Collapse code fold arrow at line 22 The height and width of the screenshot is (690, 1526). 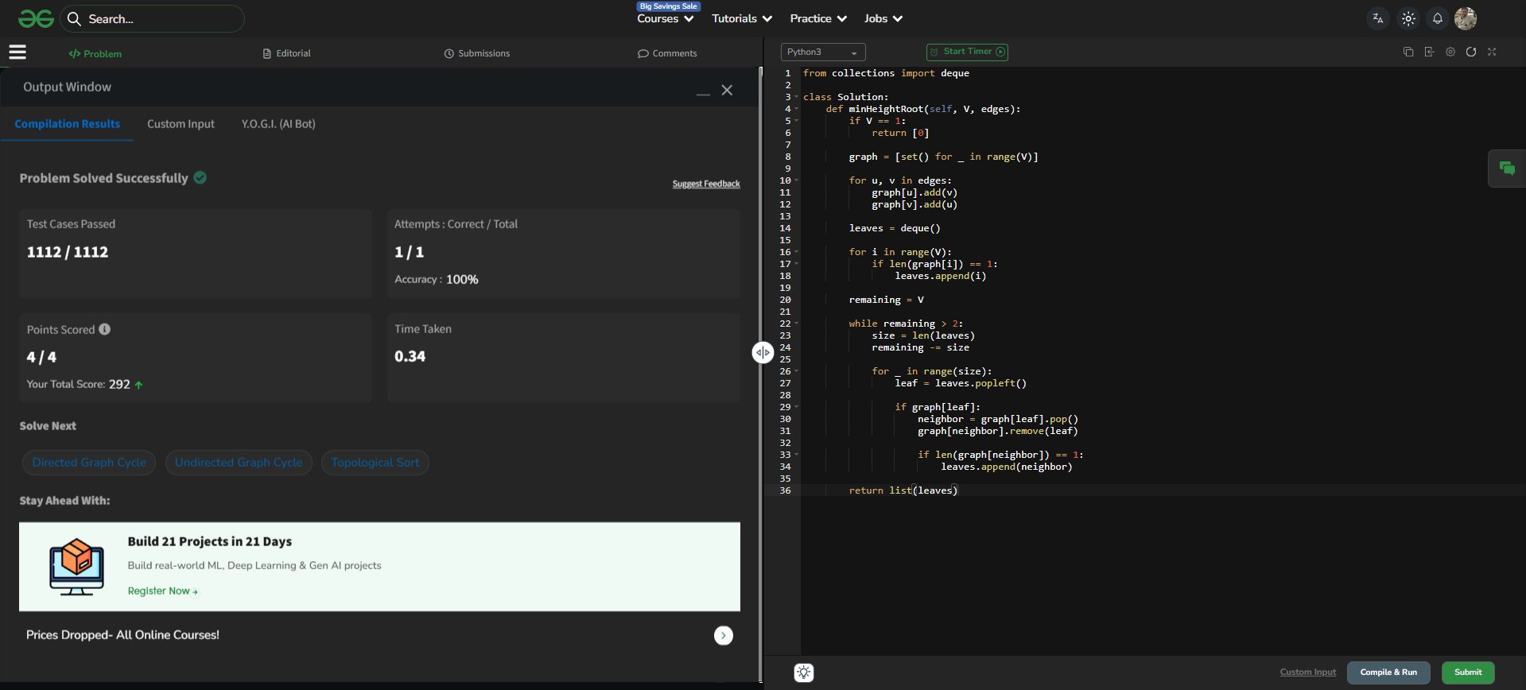coord(797,324)
